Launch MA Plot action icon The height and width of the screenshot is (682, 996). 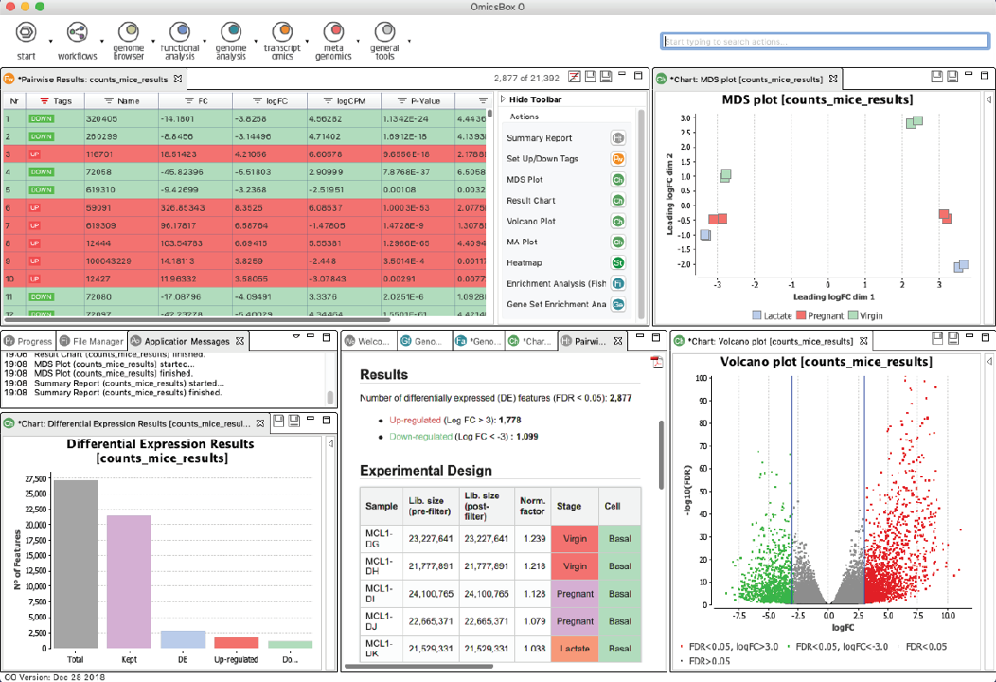(617, 242)
